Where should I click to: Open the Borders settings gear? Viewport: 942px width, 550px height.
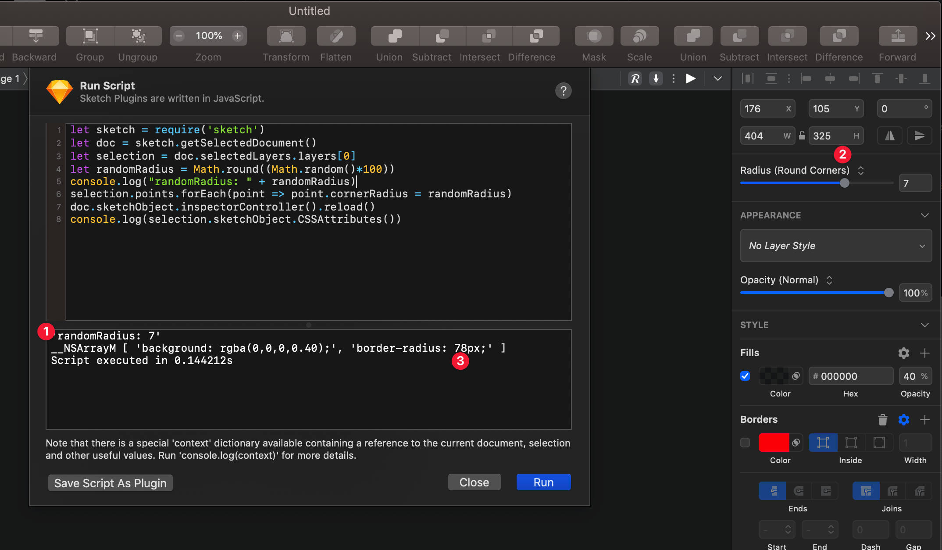click(903, 420)
